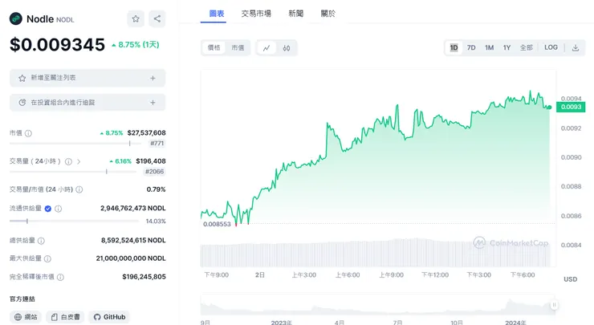Image resolution: width=594 pixels, height=325 pixels.
Task: Click the $0.009345 price text
Action: 57,45
